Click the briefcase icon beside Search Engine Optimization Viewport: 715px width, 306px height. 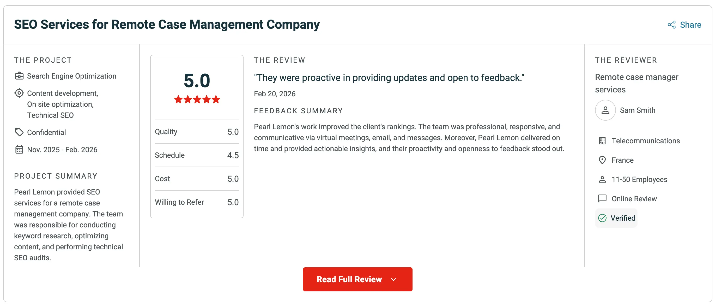pyautogui.click(x=19, y=76)
